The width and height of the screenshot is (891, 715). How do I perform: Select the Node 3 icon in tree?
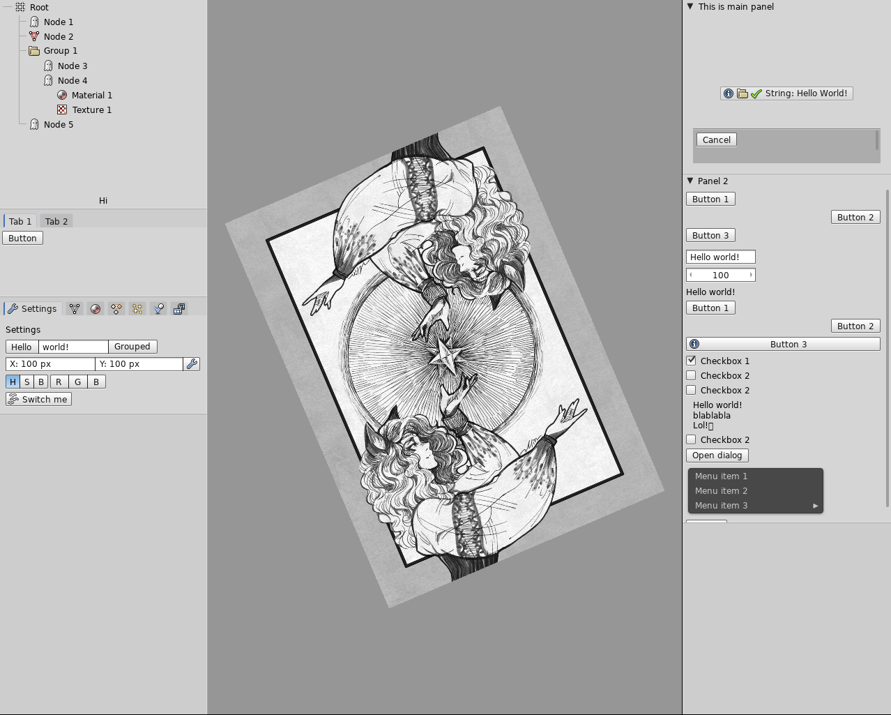(x=48, y=66)
